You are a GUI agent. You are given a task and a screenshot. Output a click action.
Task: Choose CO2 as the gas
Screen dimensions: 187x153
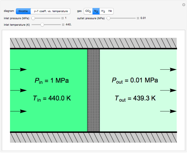coord(88,11)
